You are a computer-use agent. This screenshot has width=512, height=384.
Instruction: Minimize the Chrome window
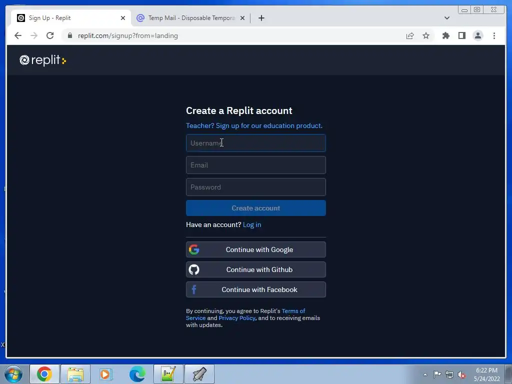point(464,10)
